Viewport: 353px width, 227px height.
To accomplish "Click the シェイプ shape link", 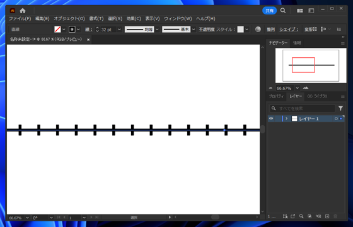I will point(289,30).
